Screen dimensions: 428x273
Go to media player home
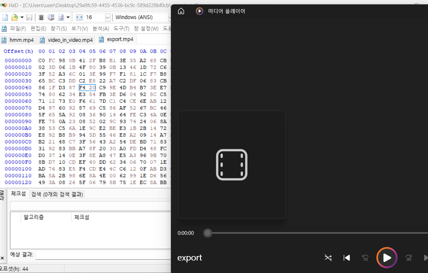click(181, 11)
